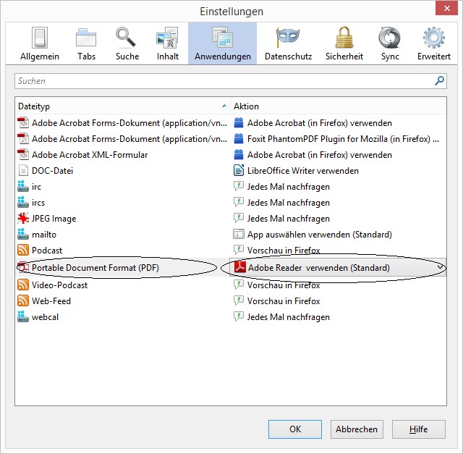
Task: Go to the Erweitert tab
Action: pos(434,43)
